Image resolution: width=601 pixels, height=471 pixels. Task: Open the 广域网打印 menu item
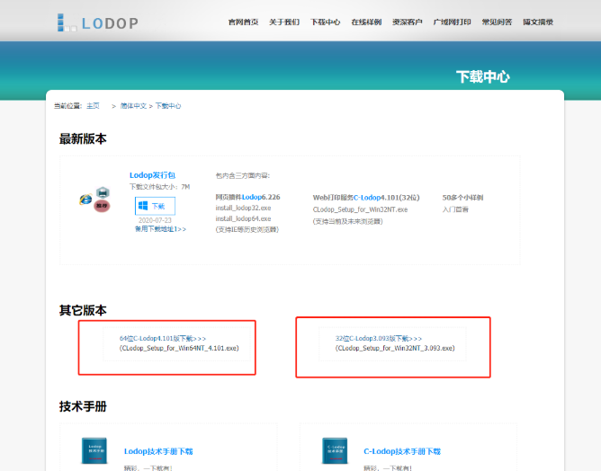[x=453, y=22]
